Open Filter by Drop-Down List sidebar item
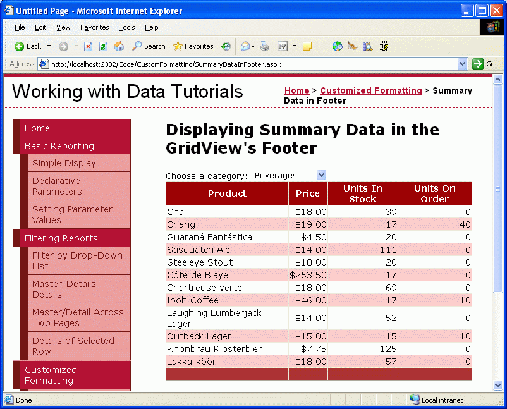507x409 pixels. 77,260
